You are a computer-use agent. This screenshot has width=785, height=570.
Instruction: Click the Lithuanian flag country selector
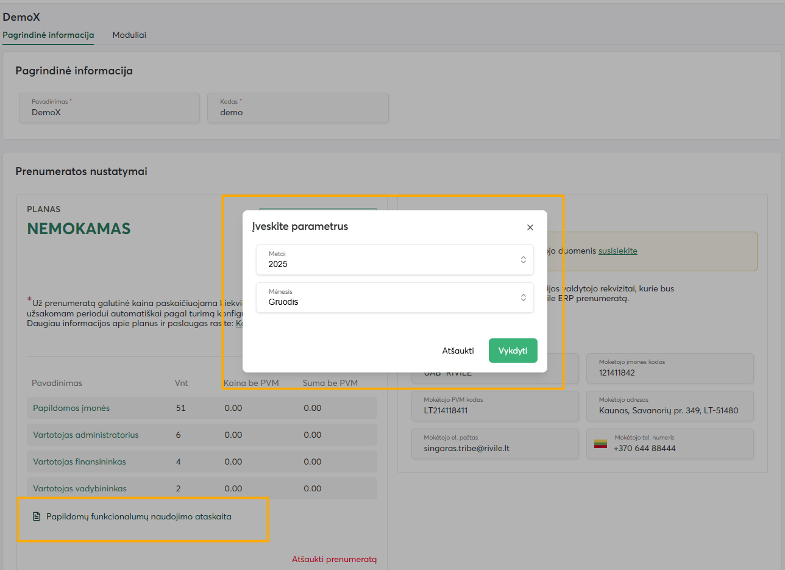coord(601,444)
